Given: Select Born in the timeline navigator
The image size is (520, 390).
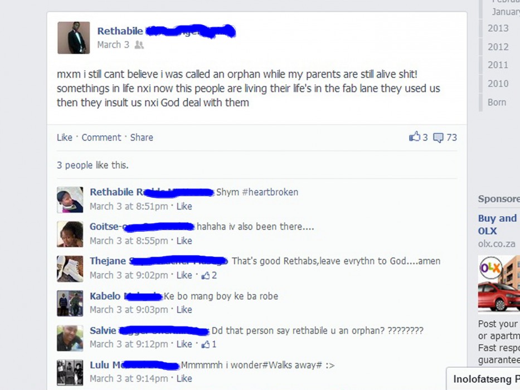Looking at the screenshot, I should coord(497,102).
